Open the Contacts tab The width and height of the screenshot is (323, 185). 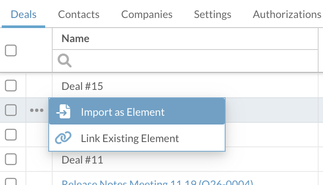(79, 14)
